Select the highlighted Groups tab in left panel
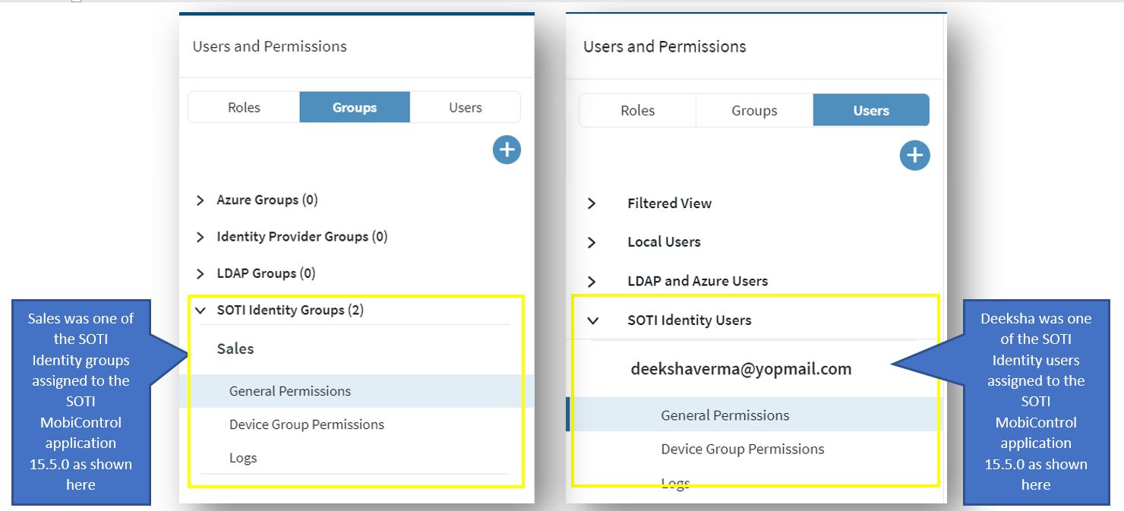1124x511 pixels. coord(355,108)
